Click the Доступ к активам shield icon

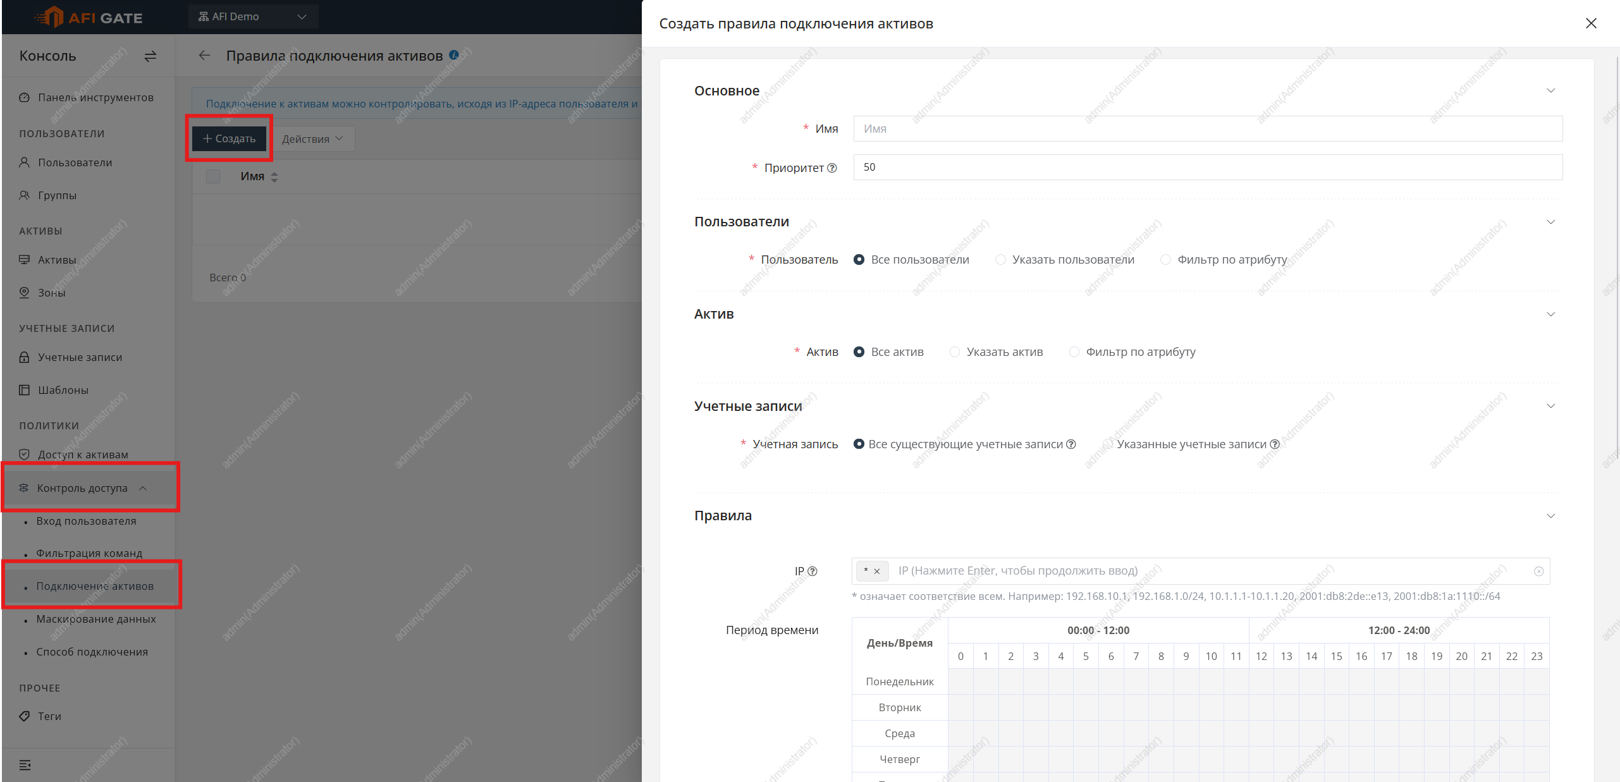tap(25, 455)
